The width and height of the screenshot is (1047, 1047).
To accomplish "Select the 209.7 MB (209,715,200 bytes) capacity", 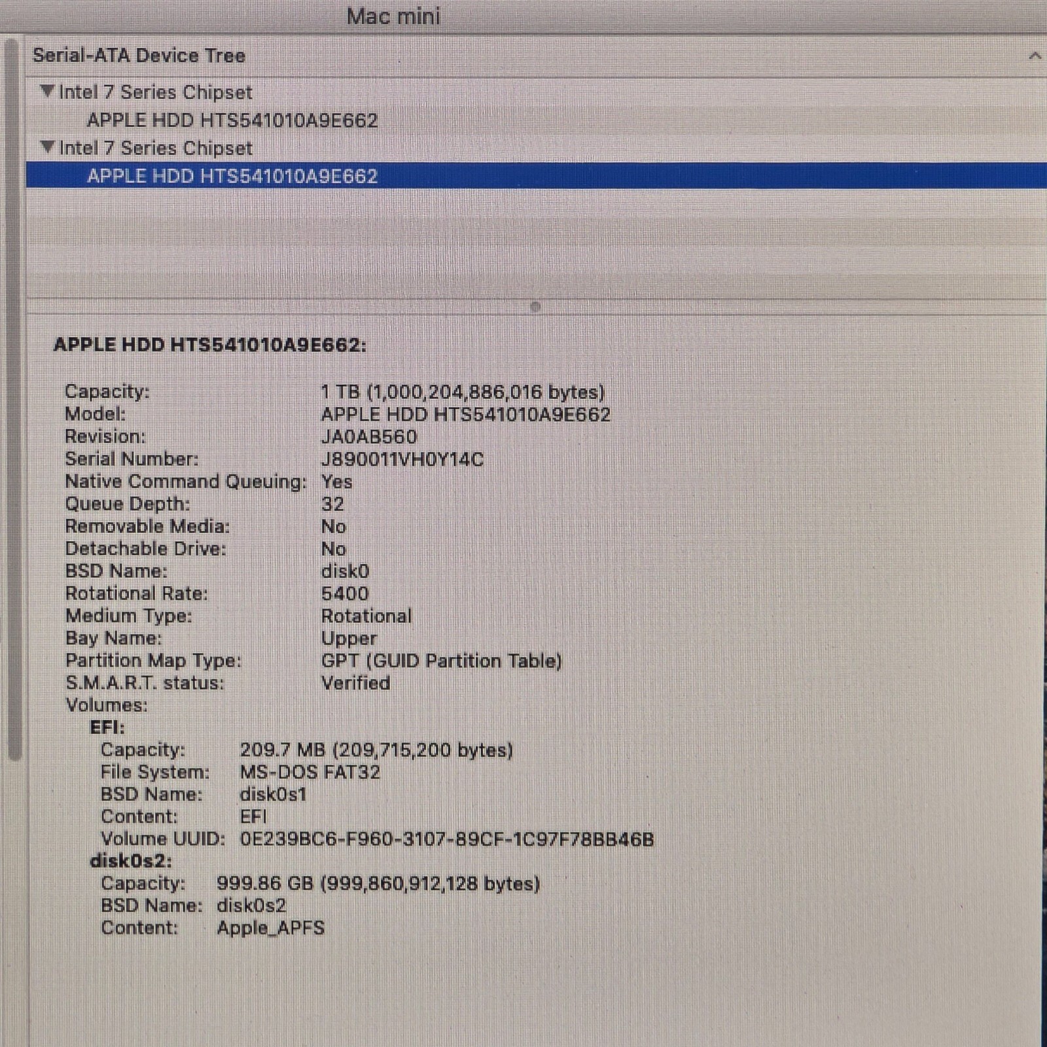I will click(376, 750).
